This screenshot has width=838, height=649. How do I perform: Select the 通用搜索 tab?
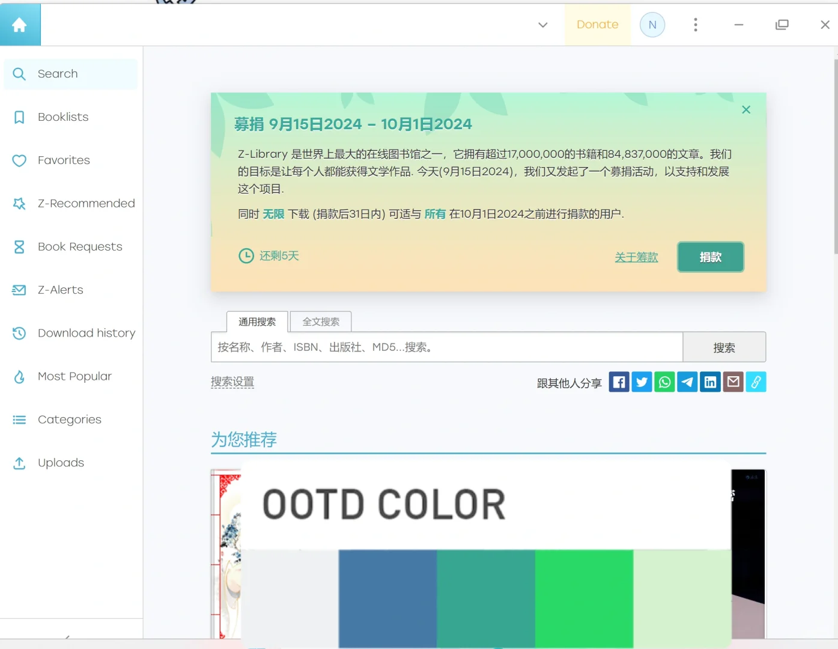pyautogui.click(x=257, y=321)
